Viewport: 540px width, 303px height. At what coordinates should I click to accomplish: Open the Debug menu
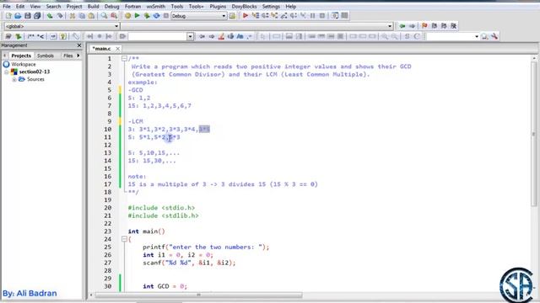pos(111,6)
